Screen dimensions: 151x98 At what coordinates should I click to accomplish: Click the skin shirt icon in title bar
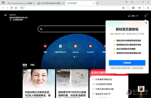(132, 2)
